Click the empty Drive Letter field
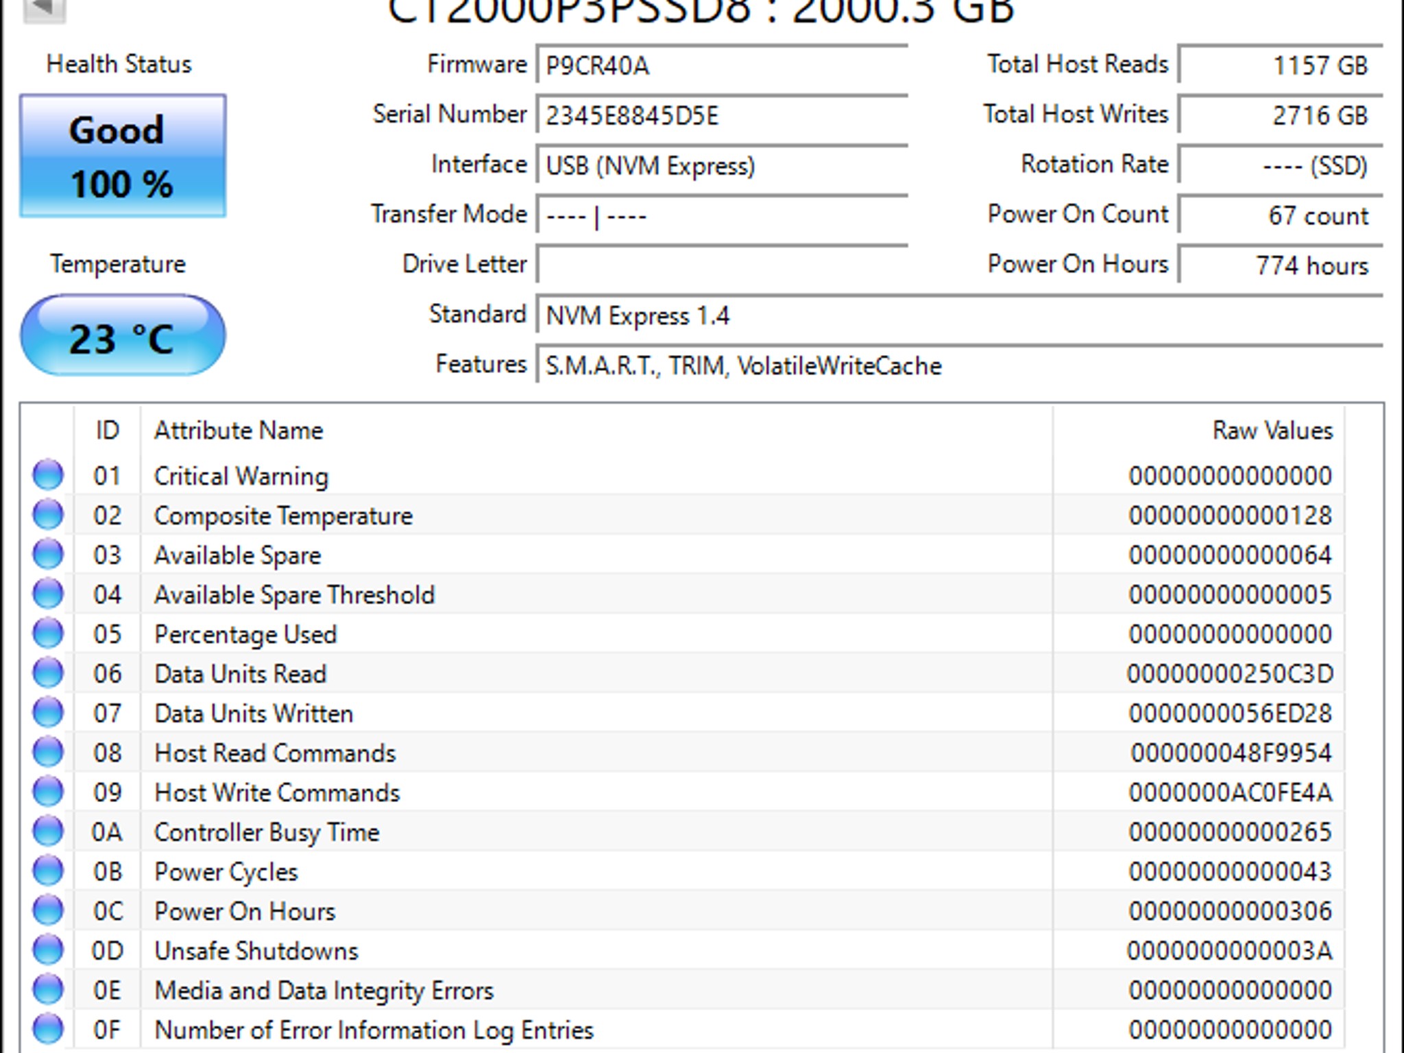This screenshot has width=1404, height=1053. click(723, 265)
